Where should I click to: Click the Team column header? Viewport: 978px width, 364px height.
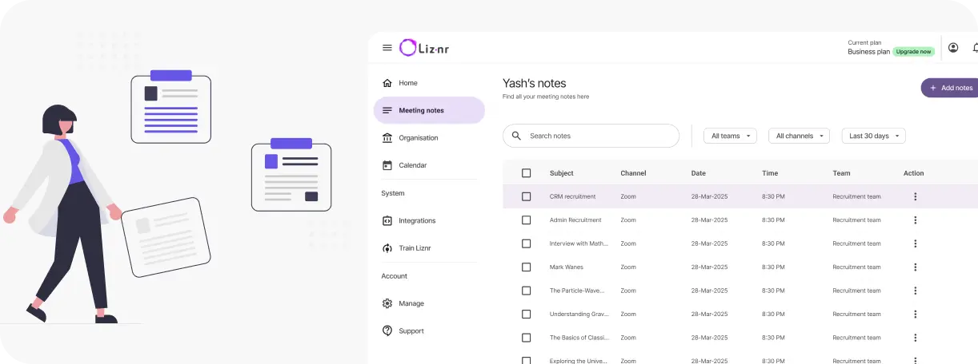click(841, 173)
